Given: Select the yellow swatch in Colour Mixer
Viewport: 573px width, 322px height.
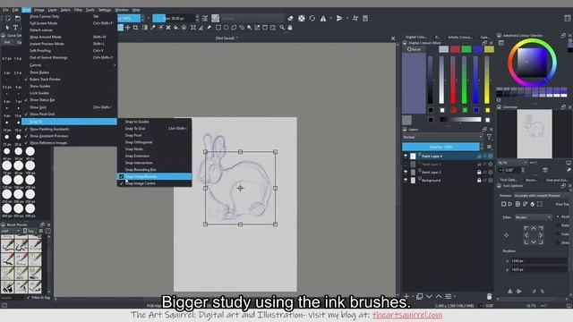Looking at the screenshot, I should 489,49.
